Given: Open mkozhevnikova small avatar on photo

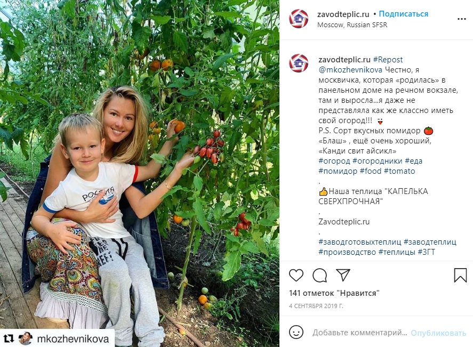Looking at the screenshot, I should click(x=26, y=339).
